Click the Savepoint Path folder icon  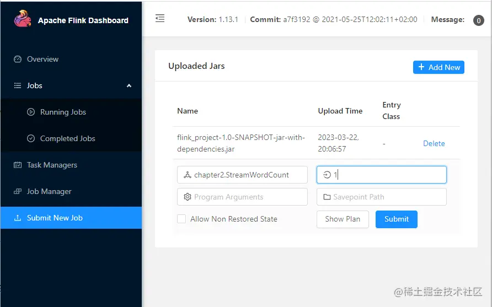(327, 197)
